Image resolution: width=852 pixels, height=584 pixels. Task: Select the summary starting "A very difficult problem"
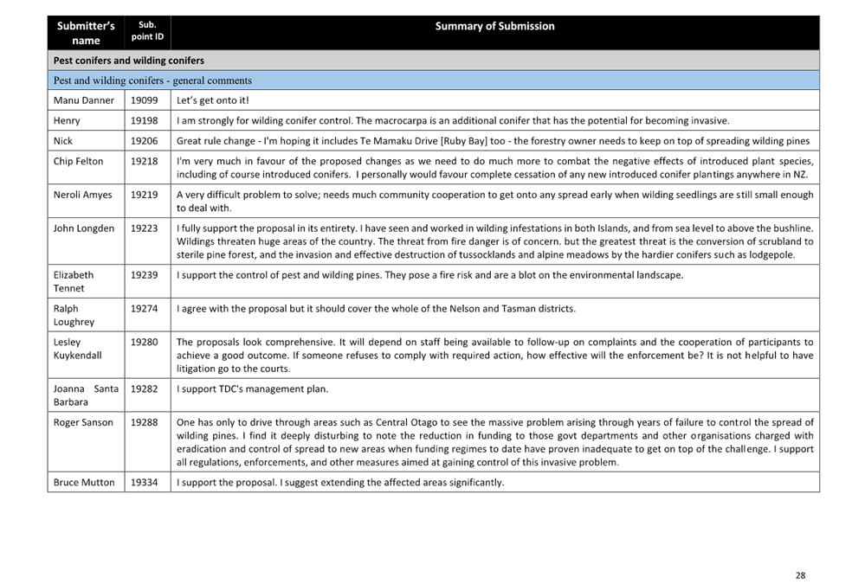point(494,202)
